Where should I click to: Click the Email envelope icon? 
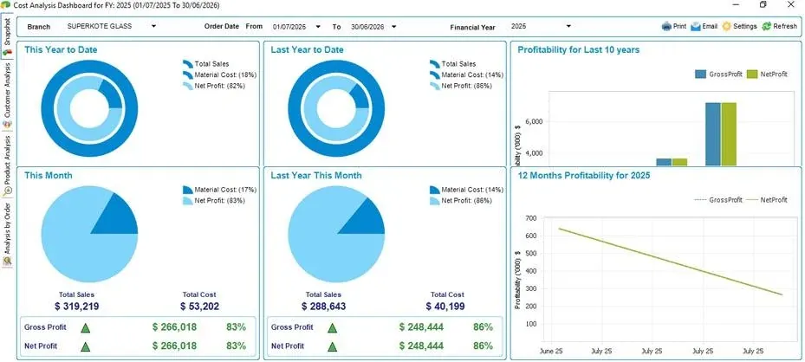[696, 26]
